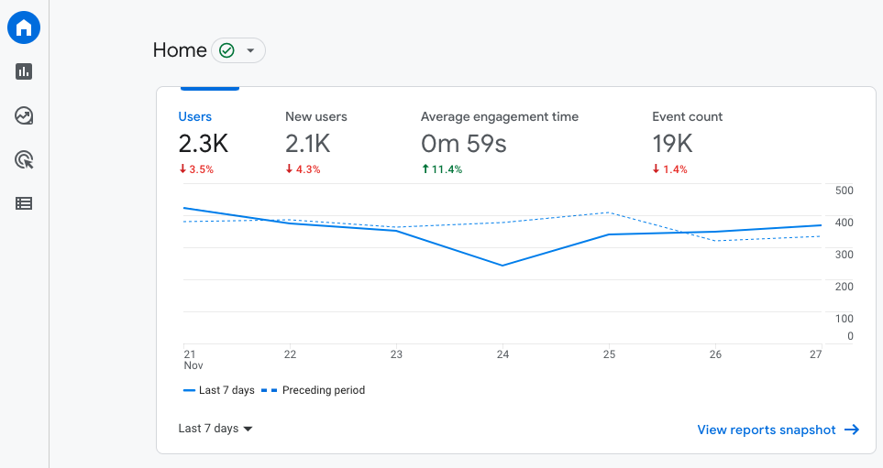Open the Configure table icon

(x=24, y=204)
